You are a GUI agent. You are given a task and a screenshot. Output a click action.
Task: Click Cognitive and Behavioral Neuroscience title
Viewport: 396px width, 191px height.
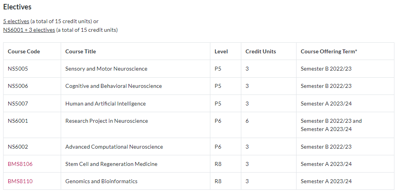coord(114,86)
